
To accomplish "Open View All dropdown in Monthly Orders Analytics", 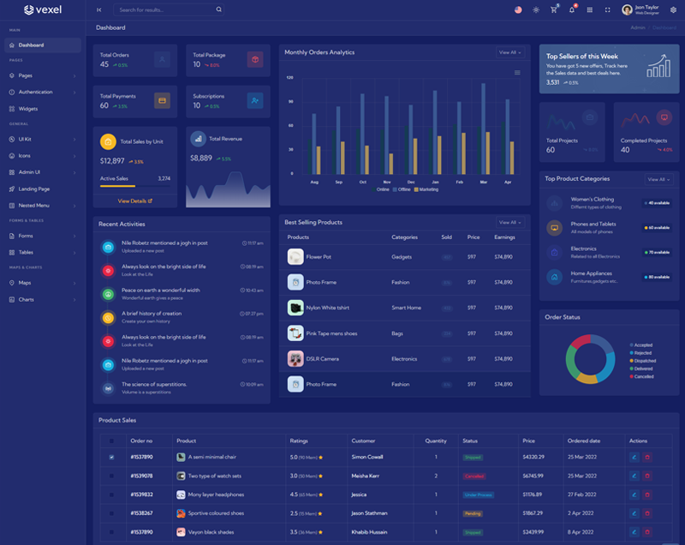I will (x=509, y=52).
